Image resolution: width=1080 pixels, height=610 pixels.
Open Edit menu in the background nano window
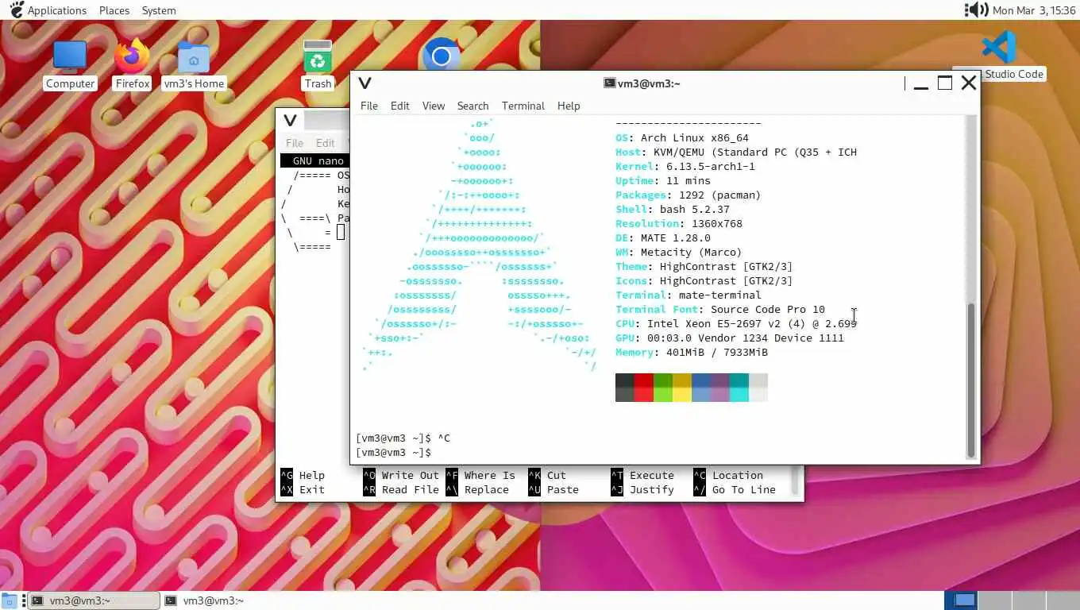(326, 143)
